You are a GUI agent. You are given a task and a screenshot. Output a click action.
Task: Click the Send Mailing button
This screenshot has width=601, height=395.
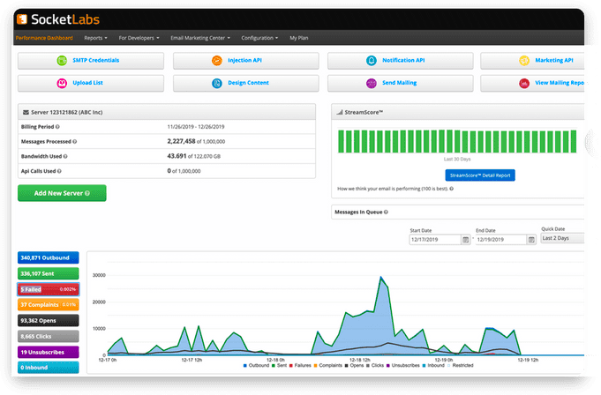(401, 83)
